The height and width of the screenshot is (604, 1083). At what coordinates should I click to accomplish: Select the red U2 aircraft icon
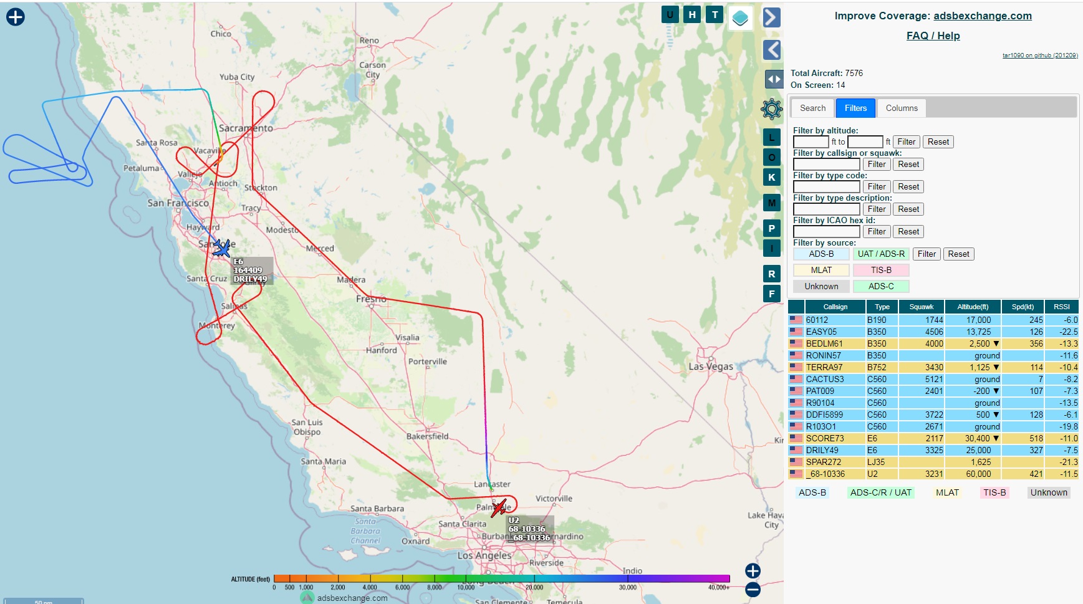(499, 507)
